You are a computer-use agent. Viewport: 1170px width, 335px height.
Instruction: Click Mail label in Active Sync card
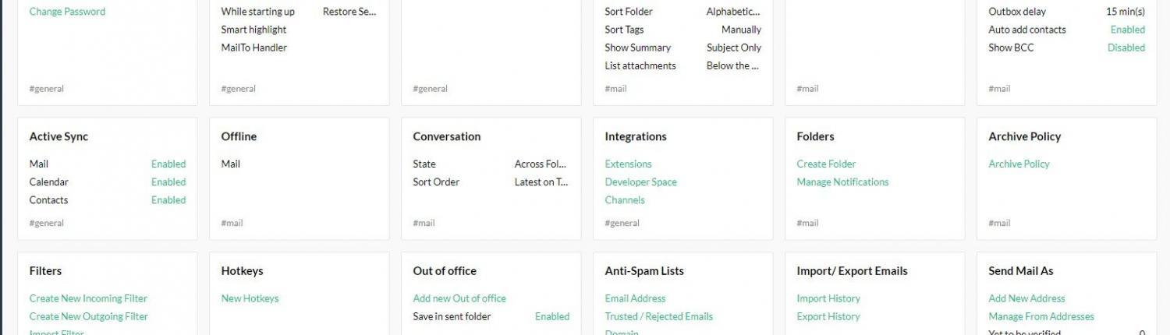tap(39, 164)
